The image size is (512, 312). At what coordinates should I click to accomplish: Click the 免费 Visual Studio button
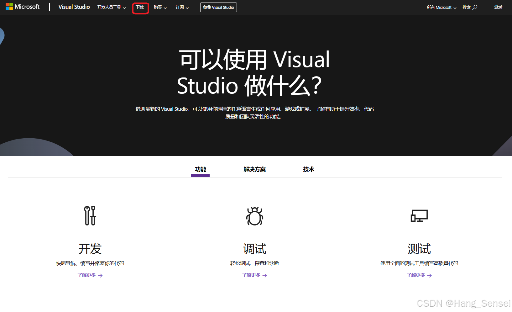pyautogui.click(x=218, y=7)
